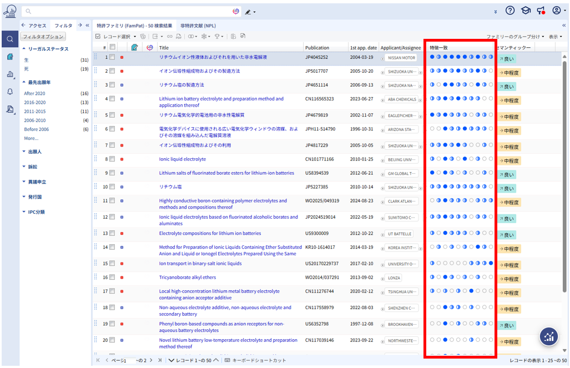
Task: Switch to the 非特許文献 (NPL) tab
Action: tap(198, 26)
